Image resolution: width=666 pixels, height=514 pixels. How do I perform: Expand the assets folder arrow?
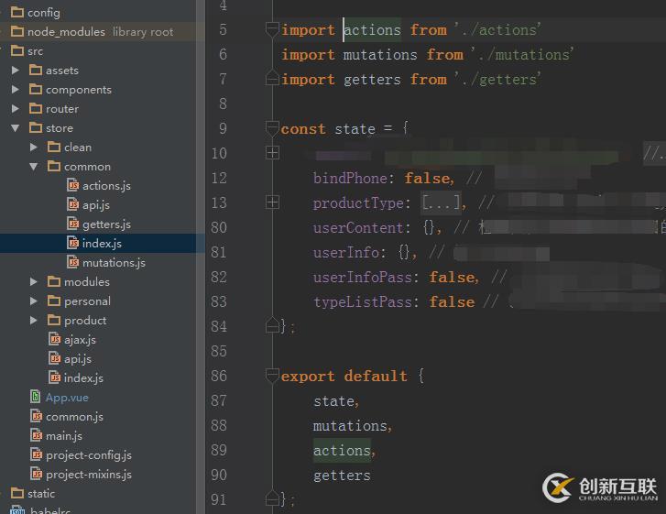[16, 70]
